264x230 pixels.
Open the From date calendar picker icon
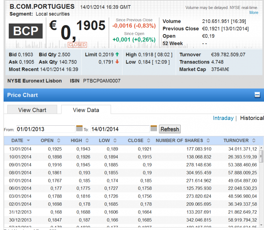[x=79, y=128]
